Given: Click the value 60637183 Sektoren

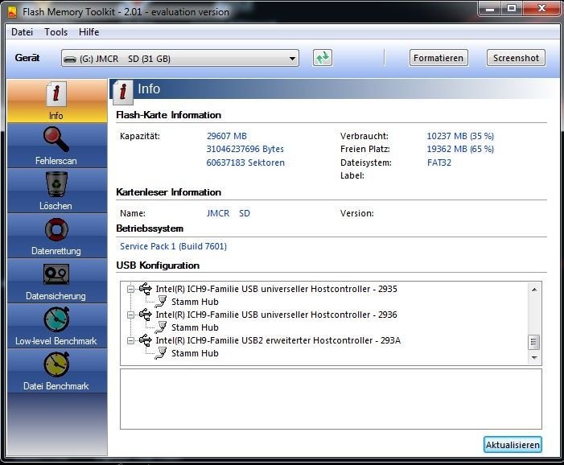Looking at the screenshot, I should (245, 163).
